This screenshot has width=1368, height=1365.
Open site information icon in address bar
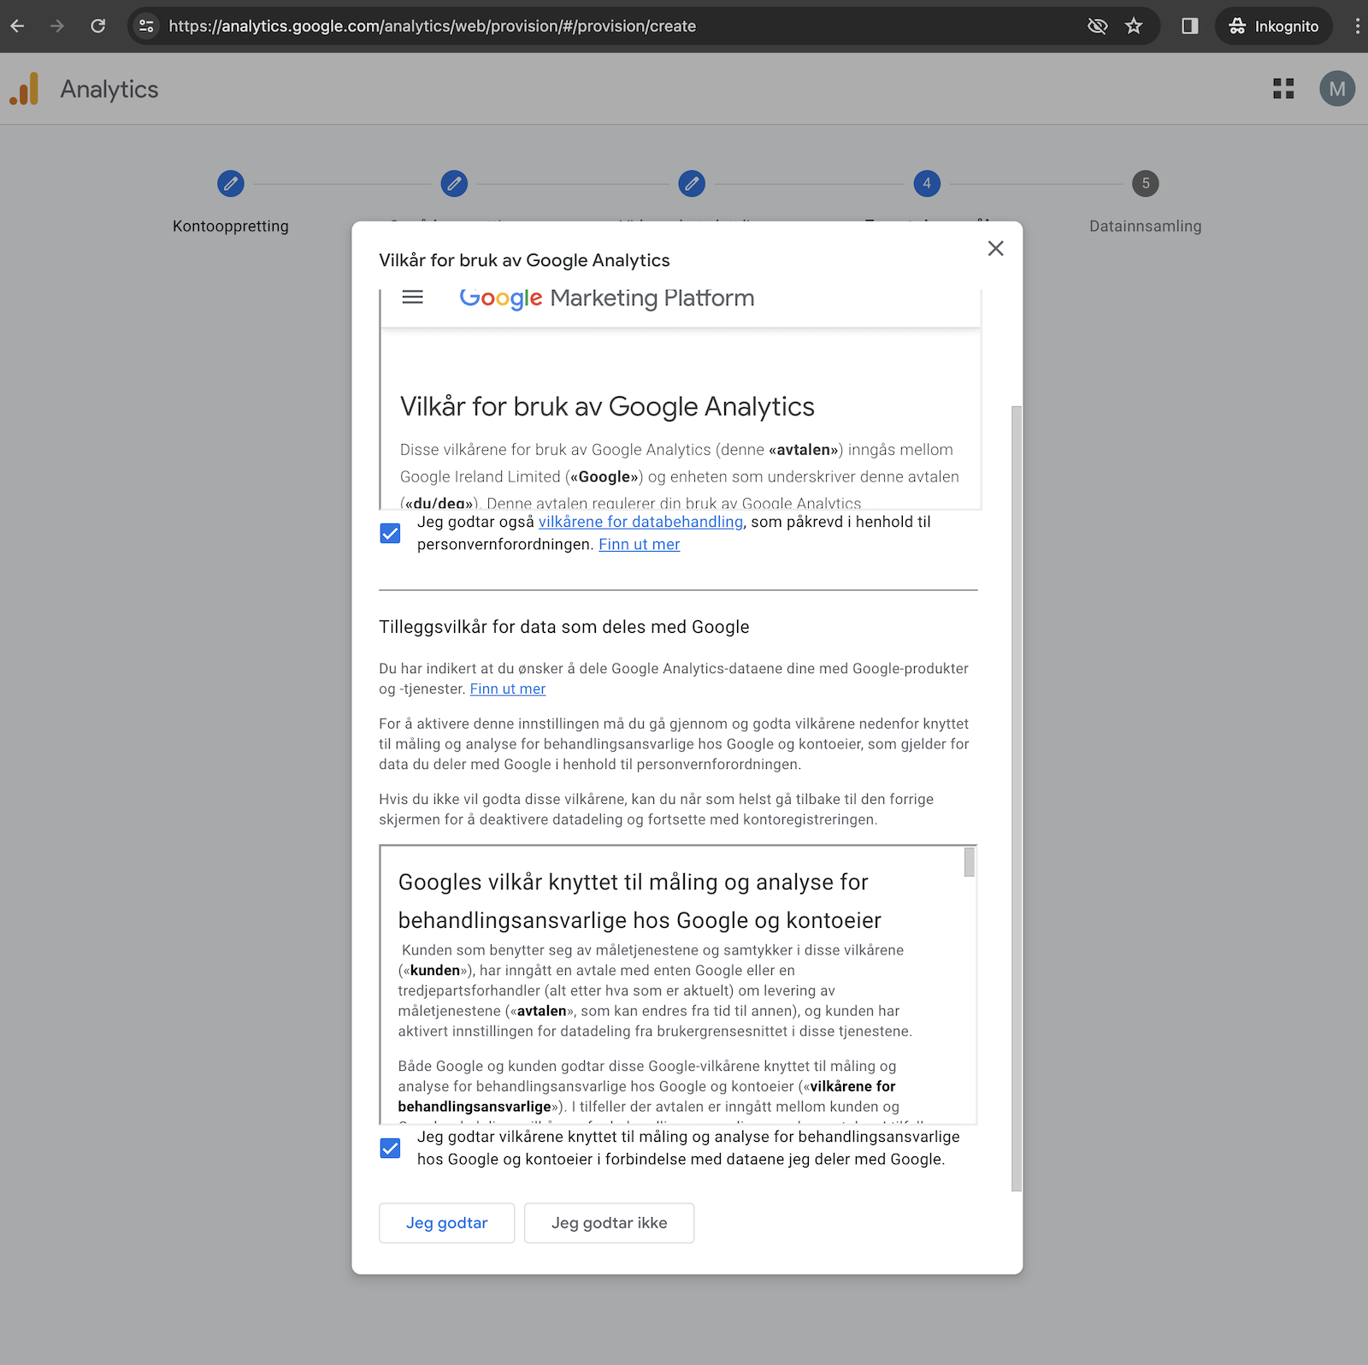point(147,26)
